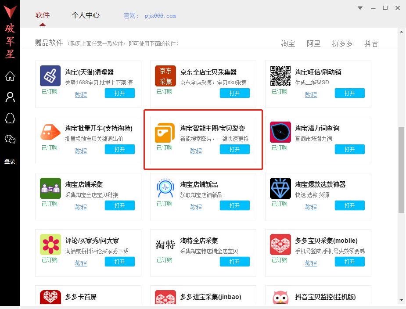
Task: Open 淘宝旺信/刷动销 with 打开 button
Action: pyautogui.click(x=349, y=93)
